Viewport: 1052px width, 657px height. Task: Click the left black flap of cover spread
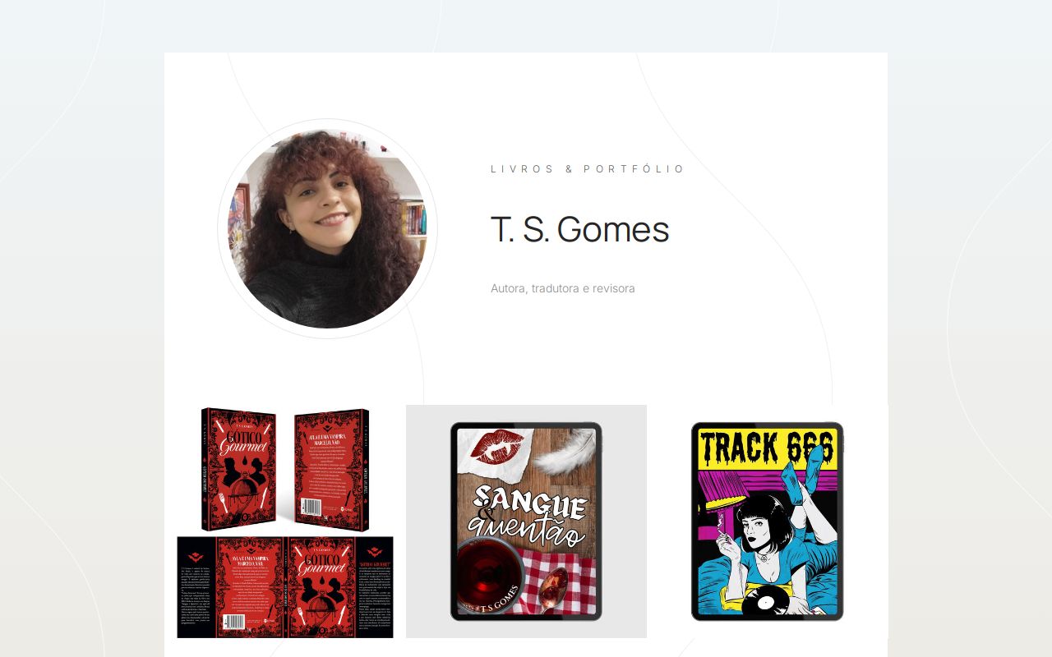click(x=196, y=587)
